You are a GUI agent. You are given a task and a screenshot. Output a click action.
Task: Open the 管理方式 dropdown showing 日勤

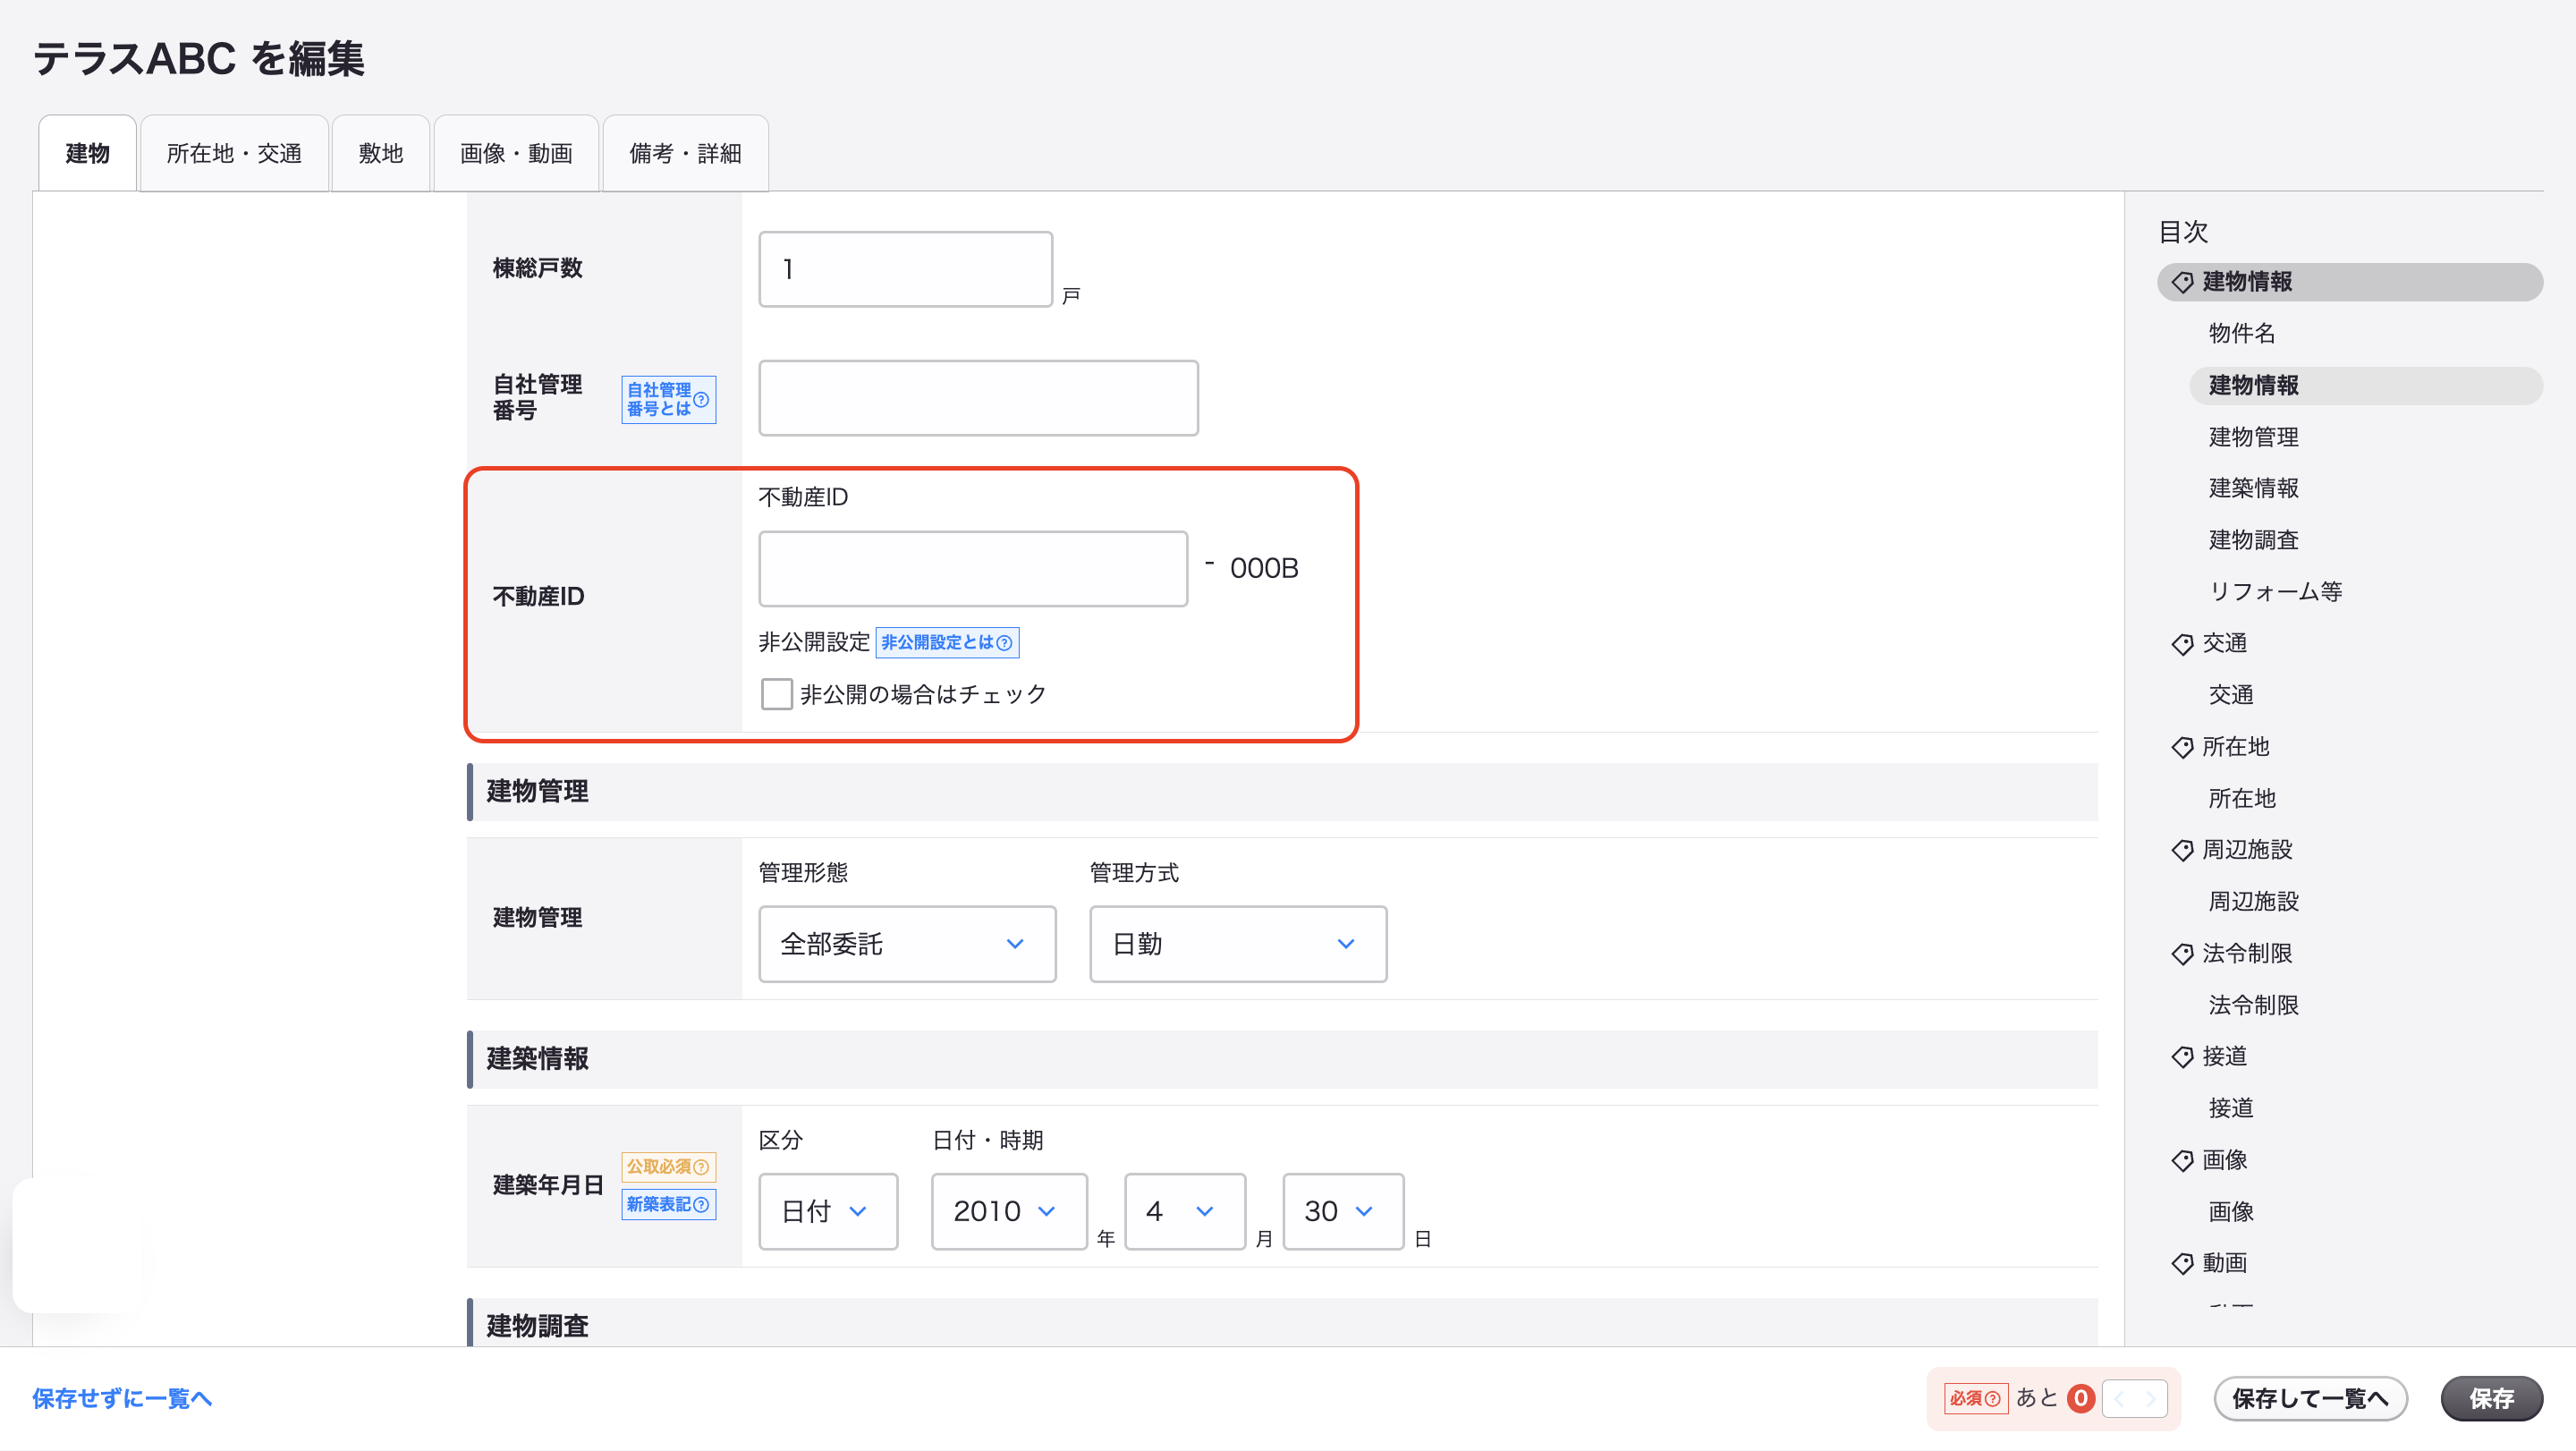tap(1238, 944)
